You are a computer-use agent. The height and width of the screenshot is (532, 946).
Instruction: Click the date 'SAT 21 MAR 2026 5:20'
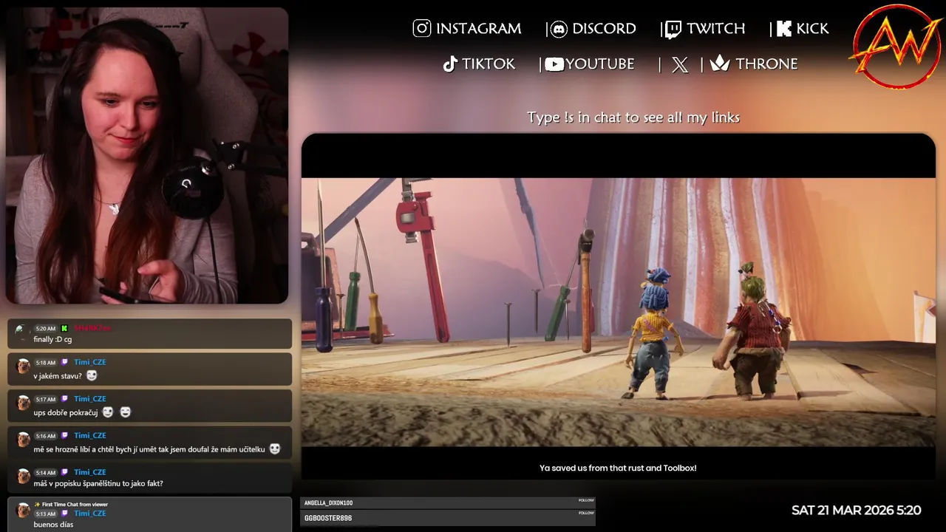[x=856, y=511]
